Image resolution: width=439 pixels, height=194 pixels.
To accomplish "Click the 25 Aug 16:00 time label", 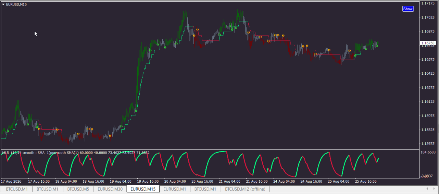I will click(x=366, y=181).
